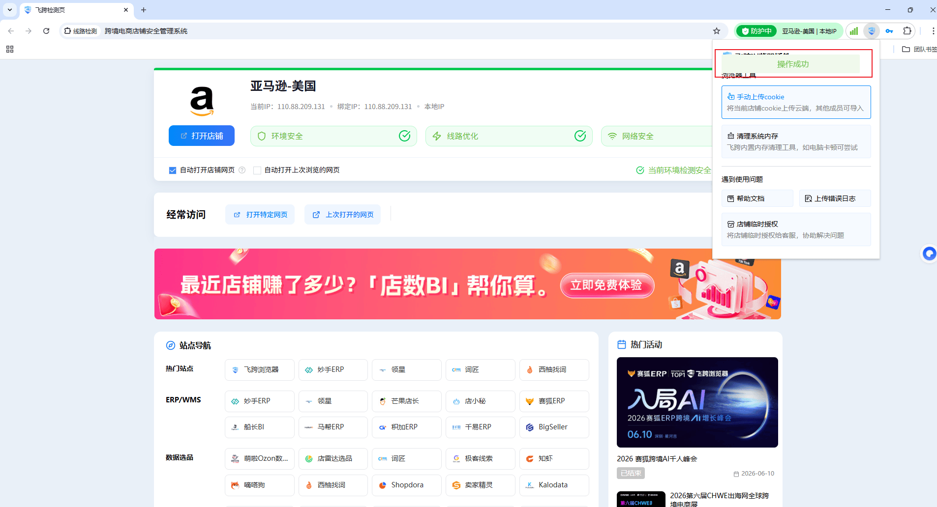Reload the page with the refresh icon
Screen dimensions: 937x507
point(46,31)
